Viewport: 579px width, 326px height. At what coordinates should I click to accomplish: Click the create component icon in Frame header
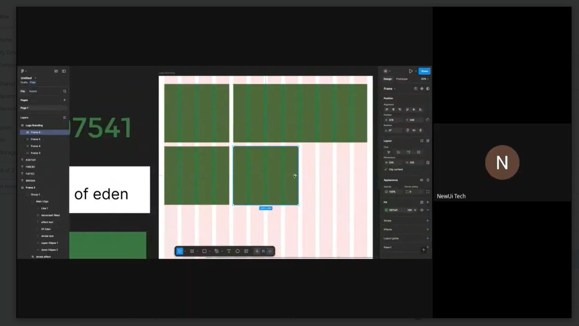[x=422, y=89]
